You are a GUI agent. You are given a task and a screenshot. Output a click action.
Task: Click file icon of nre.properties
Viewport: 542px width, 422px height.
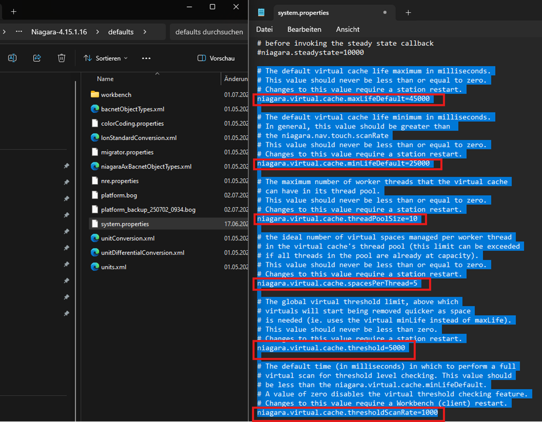[95, 181]
